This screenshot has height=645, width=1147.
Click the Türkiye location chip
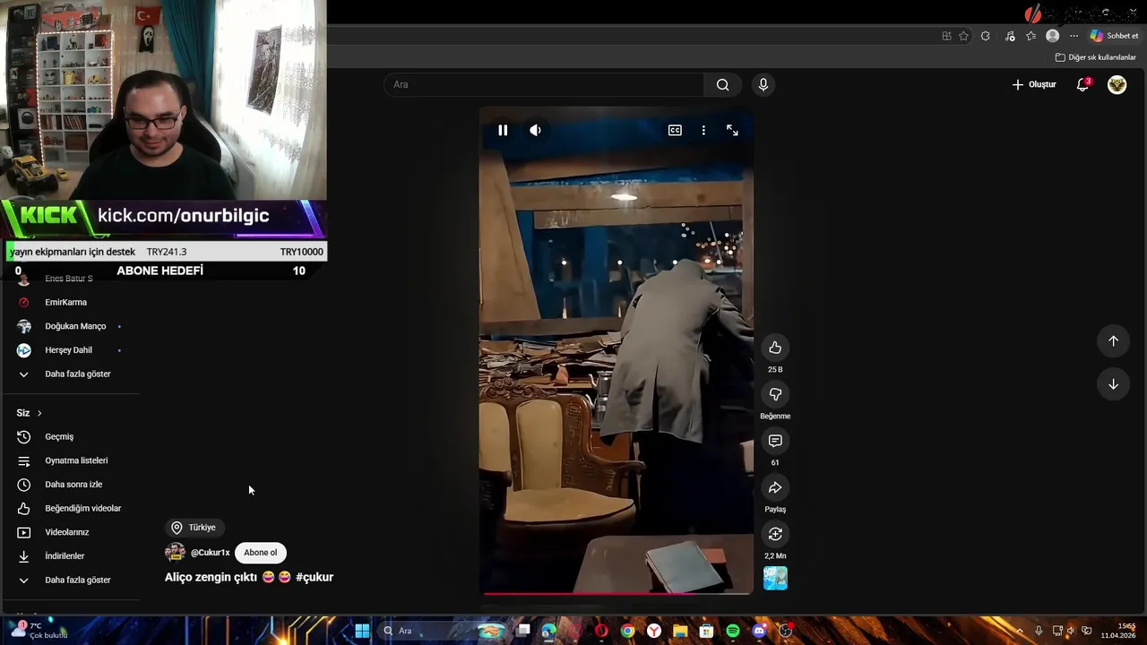194,528
